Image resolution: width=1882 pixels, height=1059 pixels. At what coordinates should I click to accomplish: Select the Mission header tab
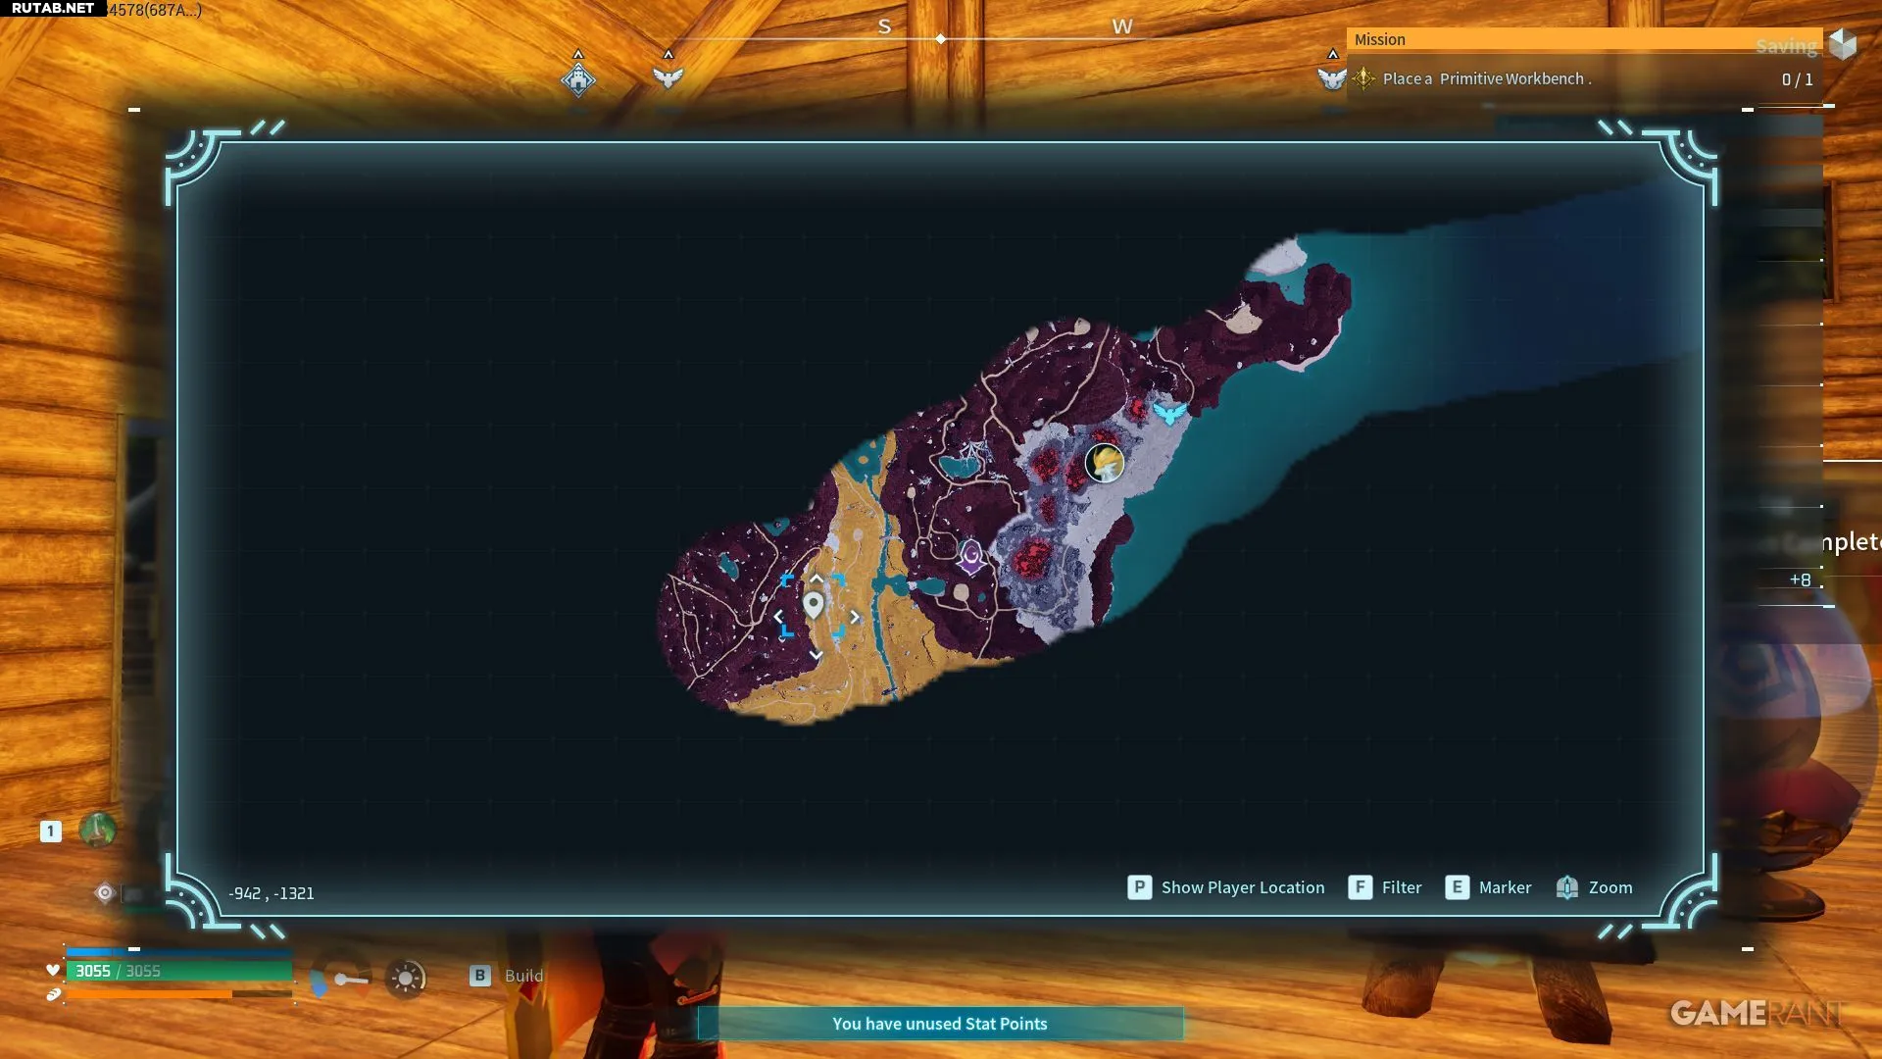click(x=1380, y=39)
